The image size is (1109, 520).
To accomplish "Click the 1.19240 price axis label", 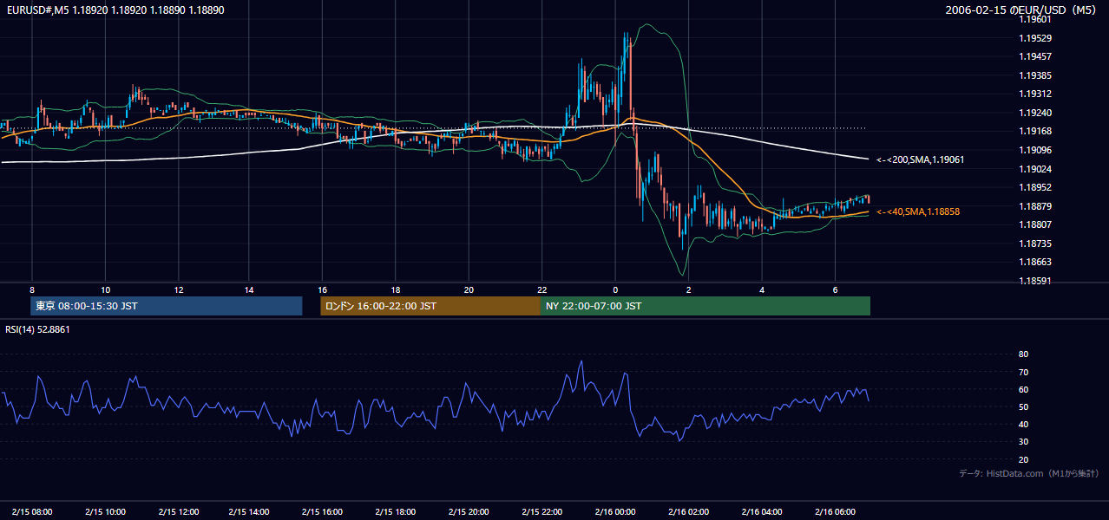I will pos(1034,113).
